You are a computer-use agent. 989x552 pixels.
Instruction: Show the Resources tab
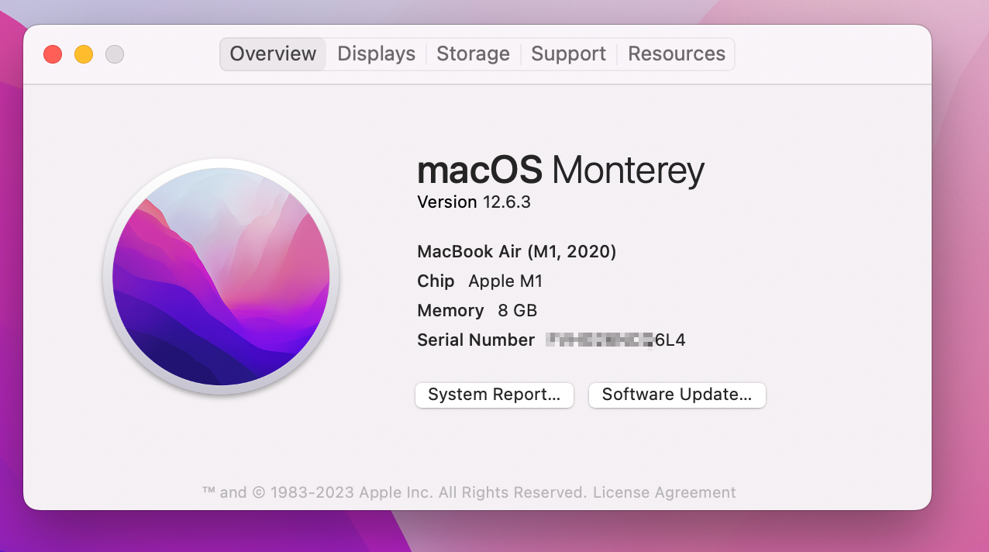(x=676, y=54)
